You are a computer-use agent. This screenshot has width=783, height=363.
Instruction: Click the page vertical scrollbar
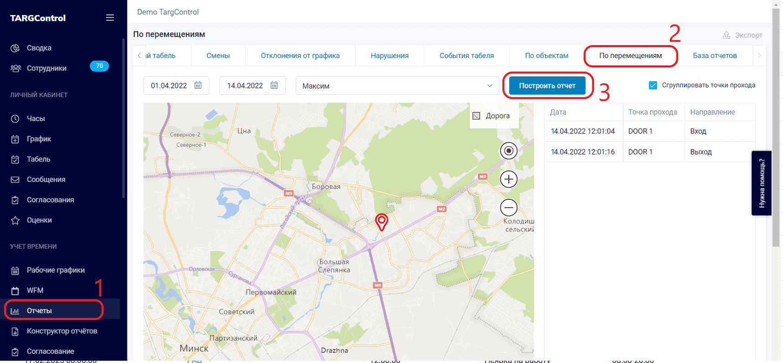click(x=776, y=137)
